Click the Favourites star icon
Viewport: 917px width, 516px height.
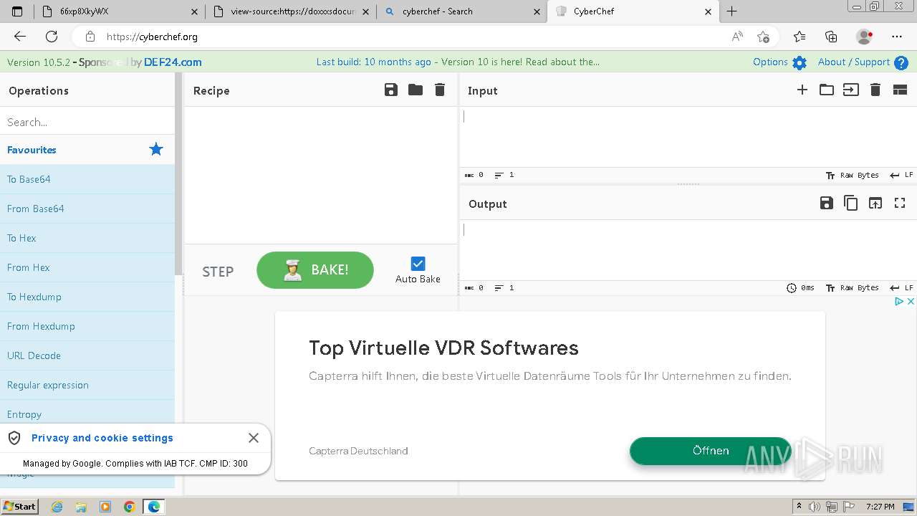click(x=156, y=149)
